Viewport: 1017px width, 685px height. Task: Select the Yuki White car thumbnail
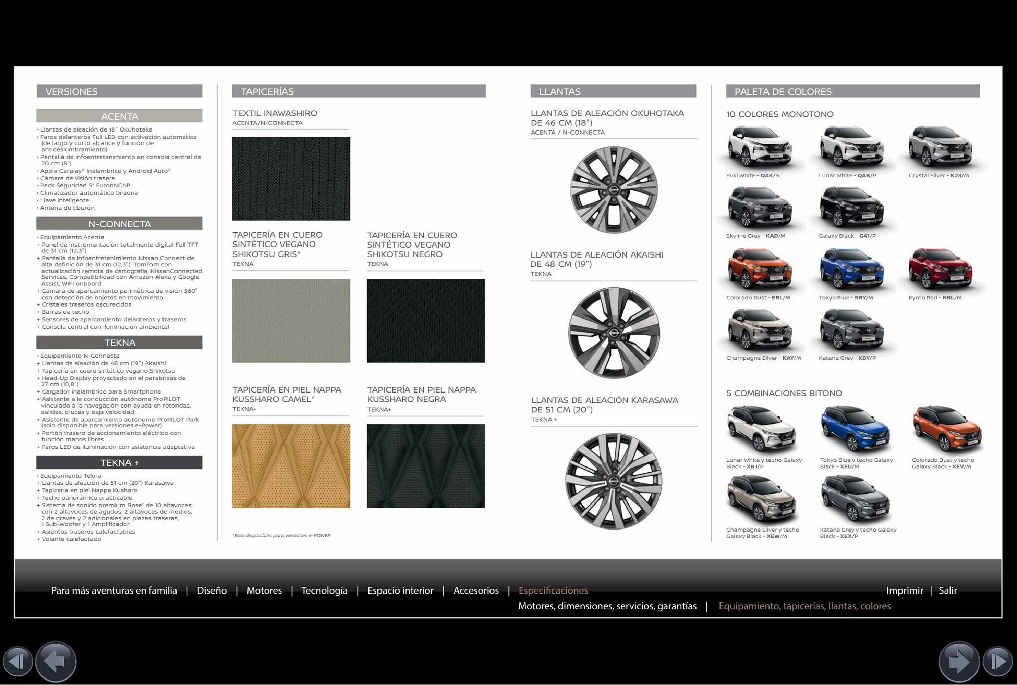point(760,147)
